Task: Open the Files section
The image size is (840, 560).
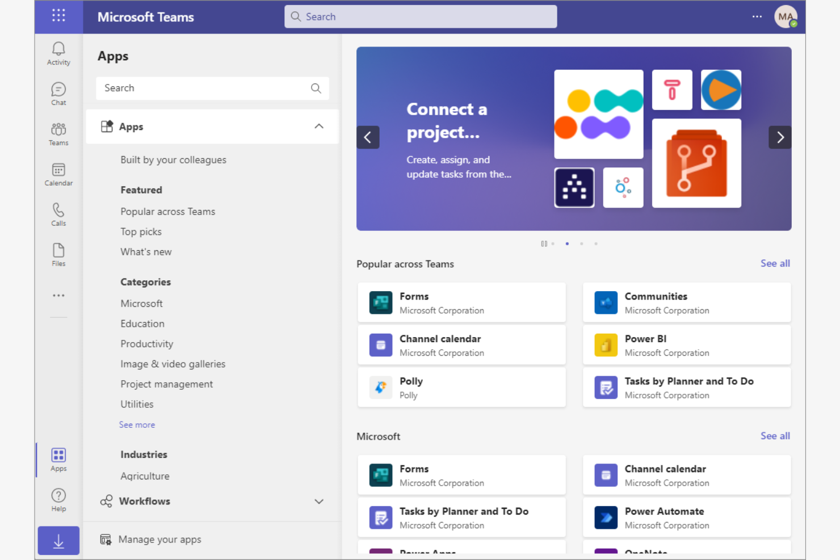Action: [x=58, y=255]
